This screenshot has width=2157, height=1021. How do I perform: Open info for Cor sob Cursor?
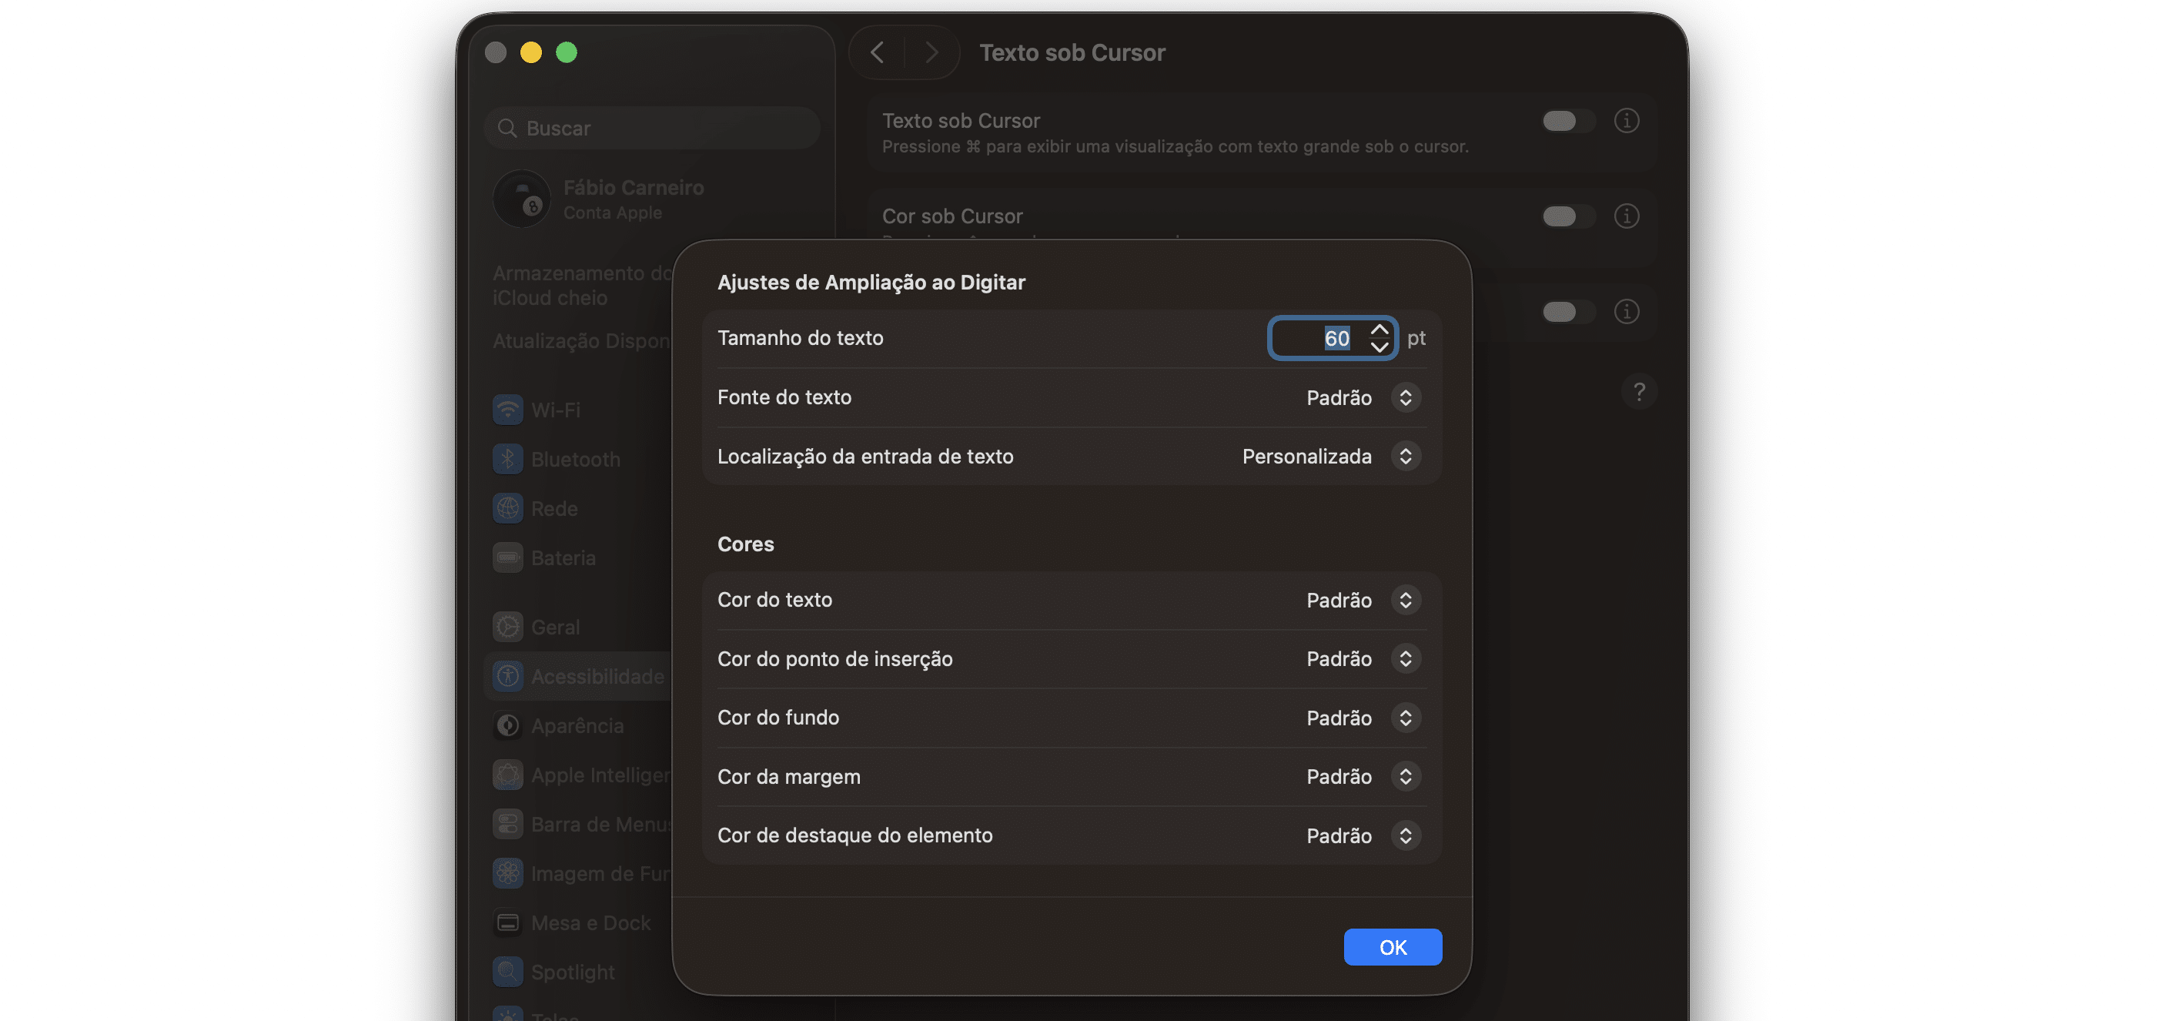click(x=1626, y=216)
